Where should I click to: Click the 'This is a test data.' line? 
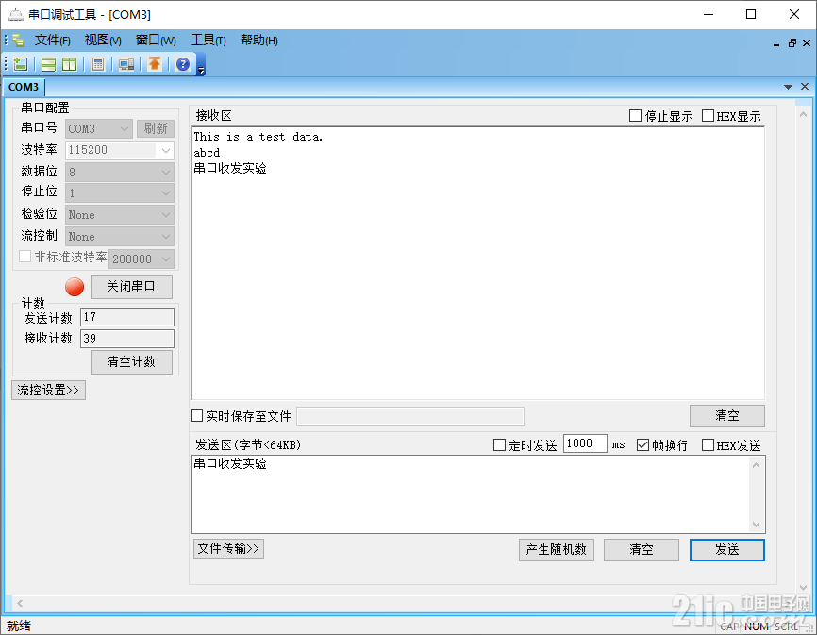pyautogui.click(x=258, y=137)
